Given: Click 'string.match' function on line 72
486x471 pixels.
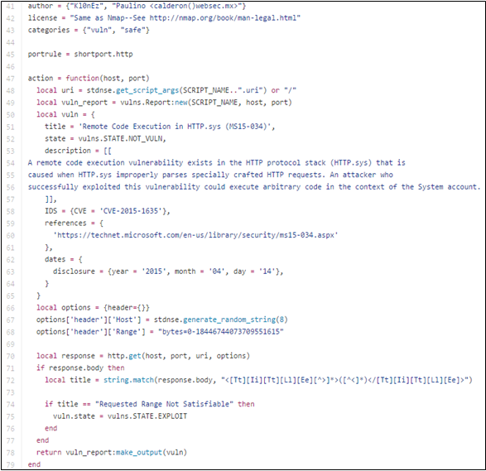Looking at the screenshot, I should 128,380.
